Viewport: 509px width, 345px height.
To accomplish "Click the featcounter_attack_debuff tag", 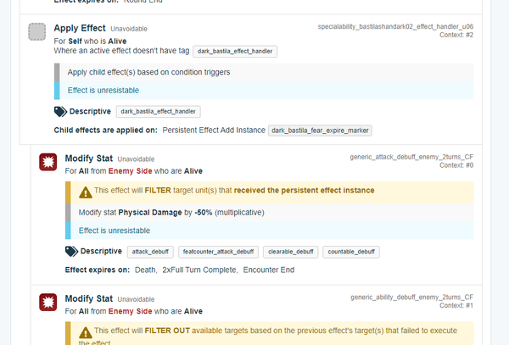I will tap(218, 252).
